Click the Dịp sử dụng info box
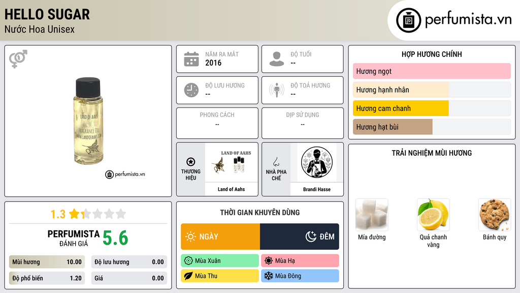Viewport: 520px width, 293px height. click(x=303, y=123)
